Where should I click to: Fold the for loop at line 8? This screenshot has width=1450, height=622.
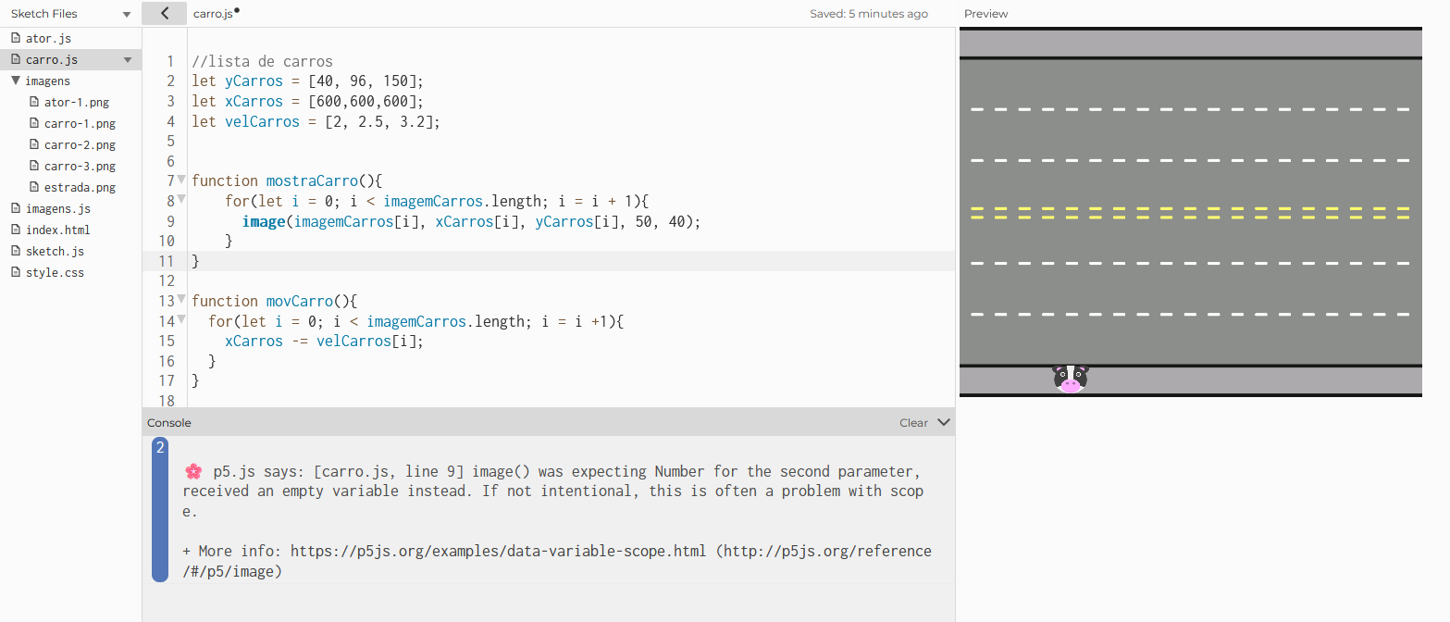[x=182, y=200]
